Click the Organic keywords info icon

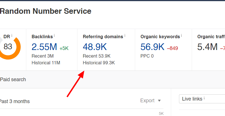[181, 36]
